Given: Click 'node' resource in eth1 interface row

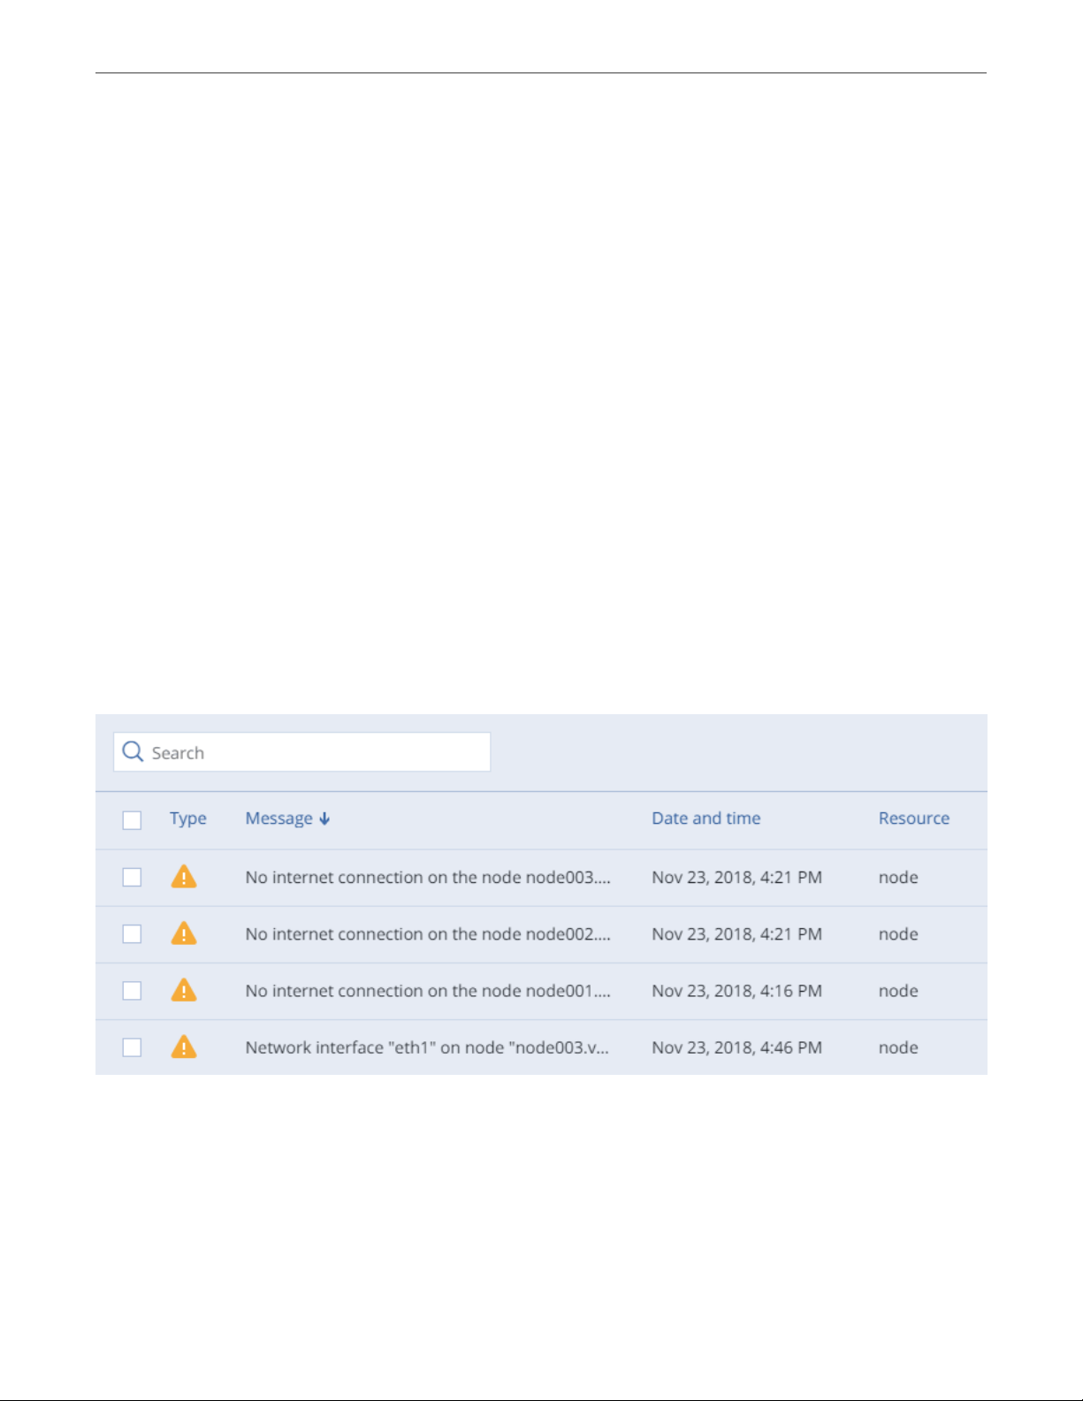Looking at the screenshot, I should (x=898, y=1047).
